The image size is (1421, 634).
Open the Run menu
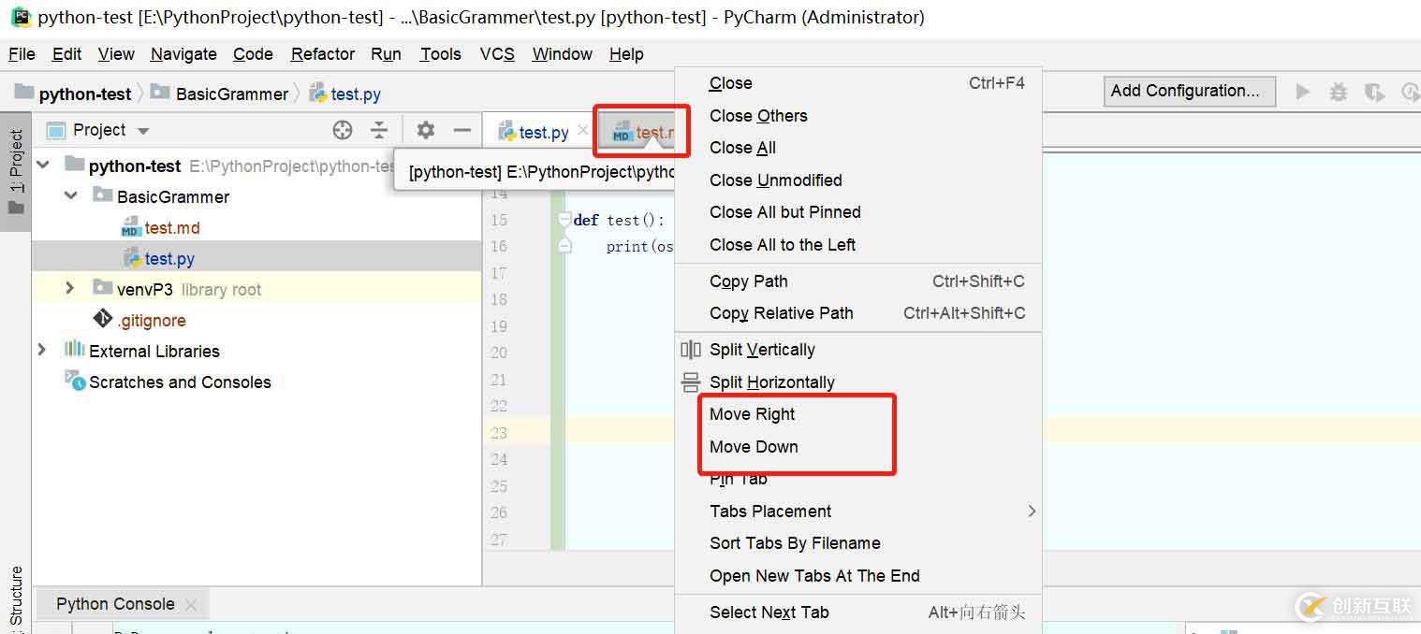[x=386, y=54]
